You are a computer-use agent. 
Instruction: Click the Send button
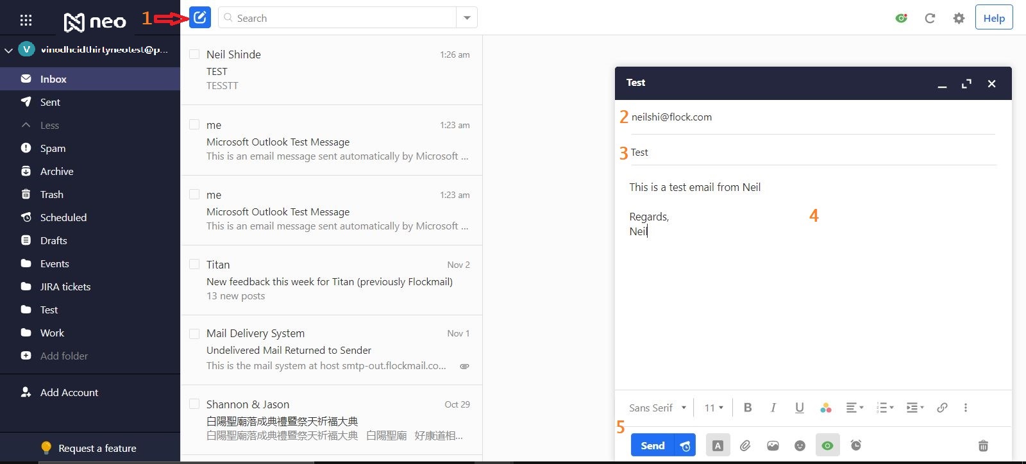[x=653, y=445]
